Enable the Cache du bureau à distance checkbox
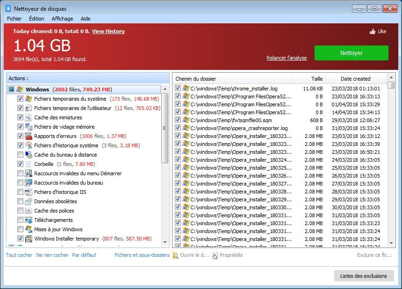Image resolution: width=402 pixels, height=289 pixels. 20,155
